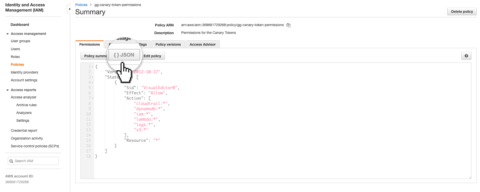Click the Delete policy button
Viewport: 480px width, 192px height.
462,12
